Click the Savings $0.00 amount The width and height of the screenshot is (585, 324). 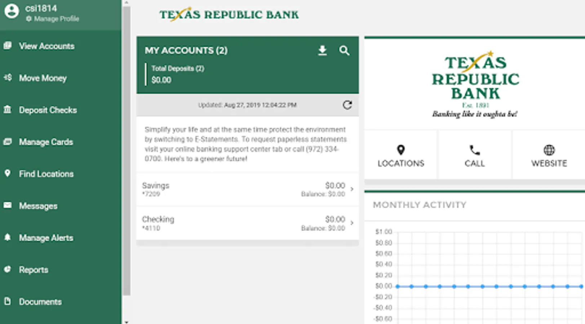click(x=335, y=185)
